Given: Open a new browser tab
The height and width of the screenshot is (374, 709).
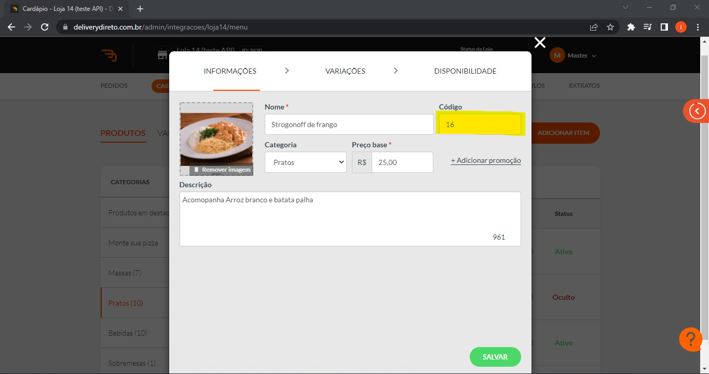Looking at the screenshot, I should 140,9.
